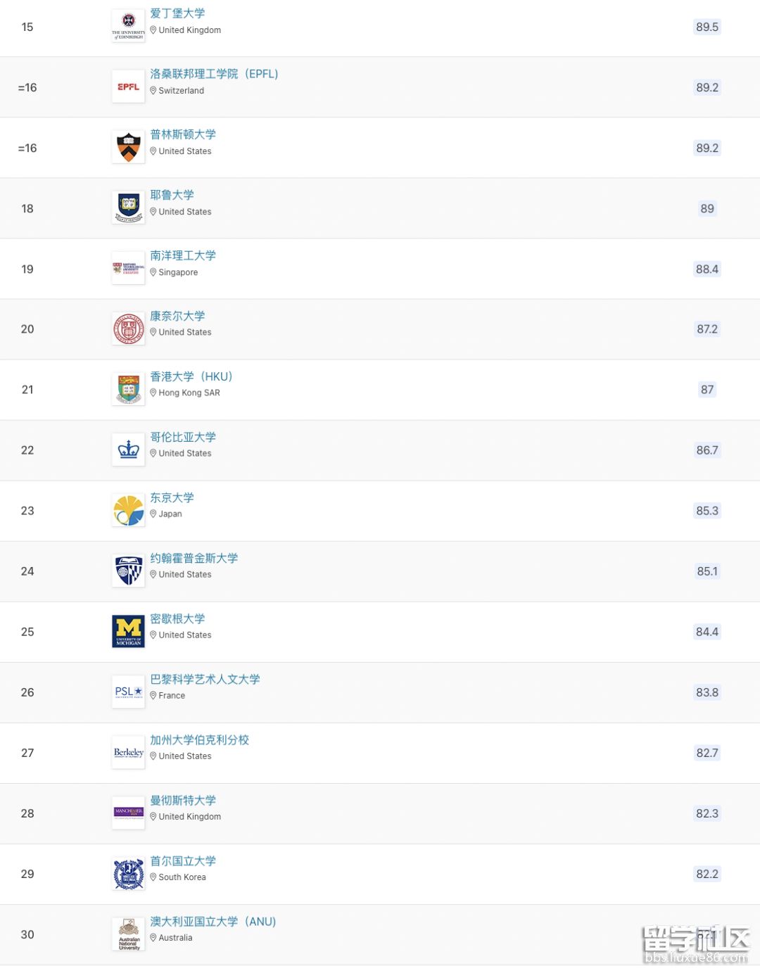
Task: Click the Cornell University seal
Action: 128,329
